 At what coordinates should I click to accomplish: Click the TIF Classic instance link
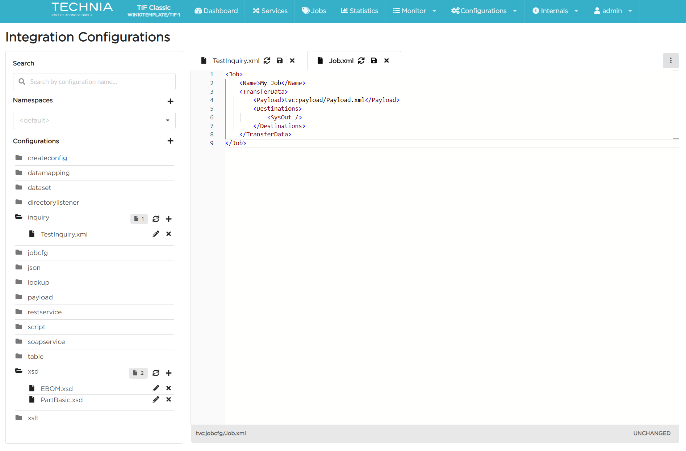point(154,11)
